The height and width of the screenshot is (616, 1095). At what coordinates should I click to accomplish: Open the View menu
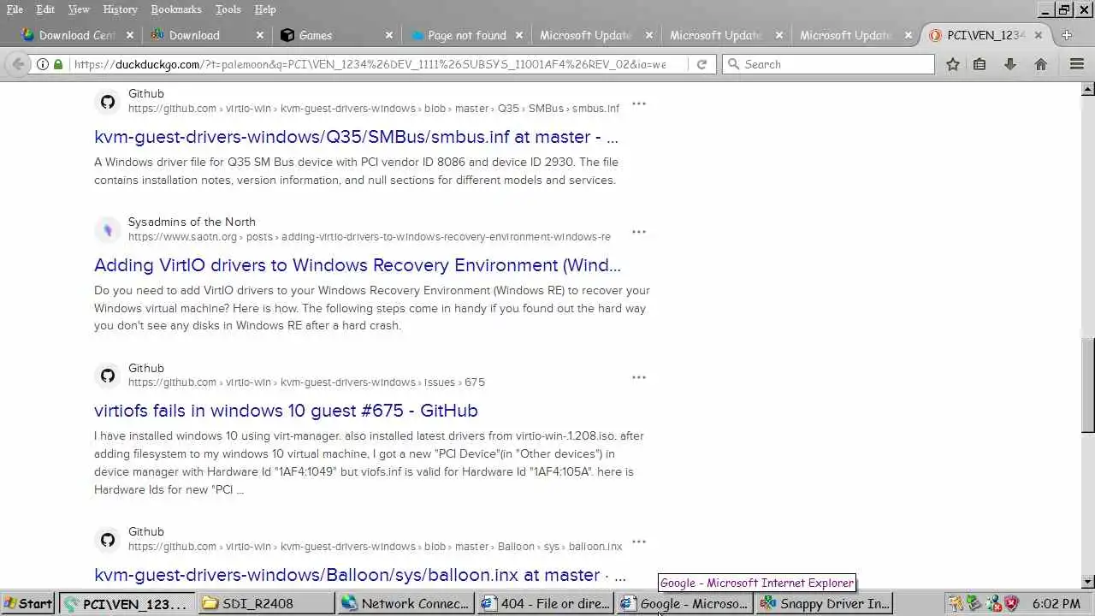point(79,9)
